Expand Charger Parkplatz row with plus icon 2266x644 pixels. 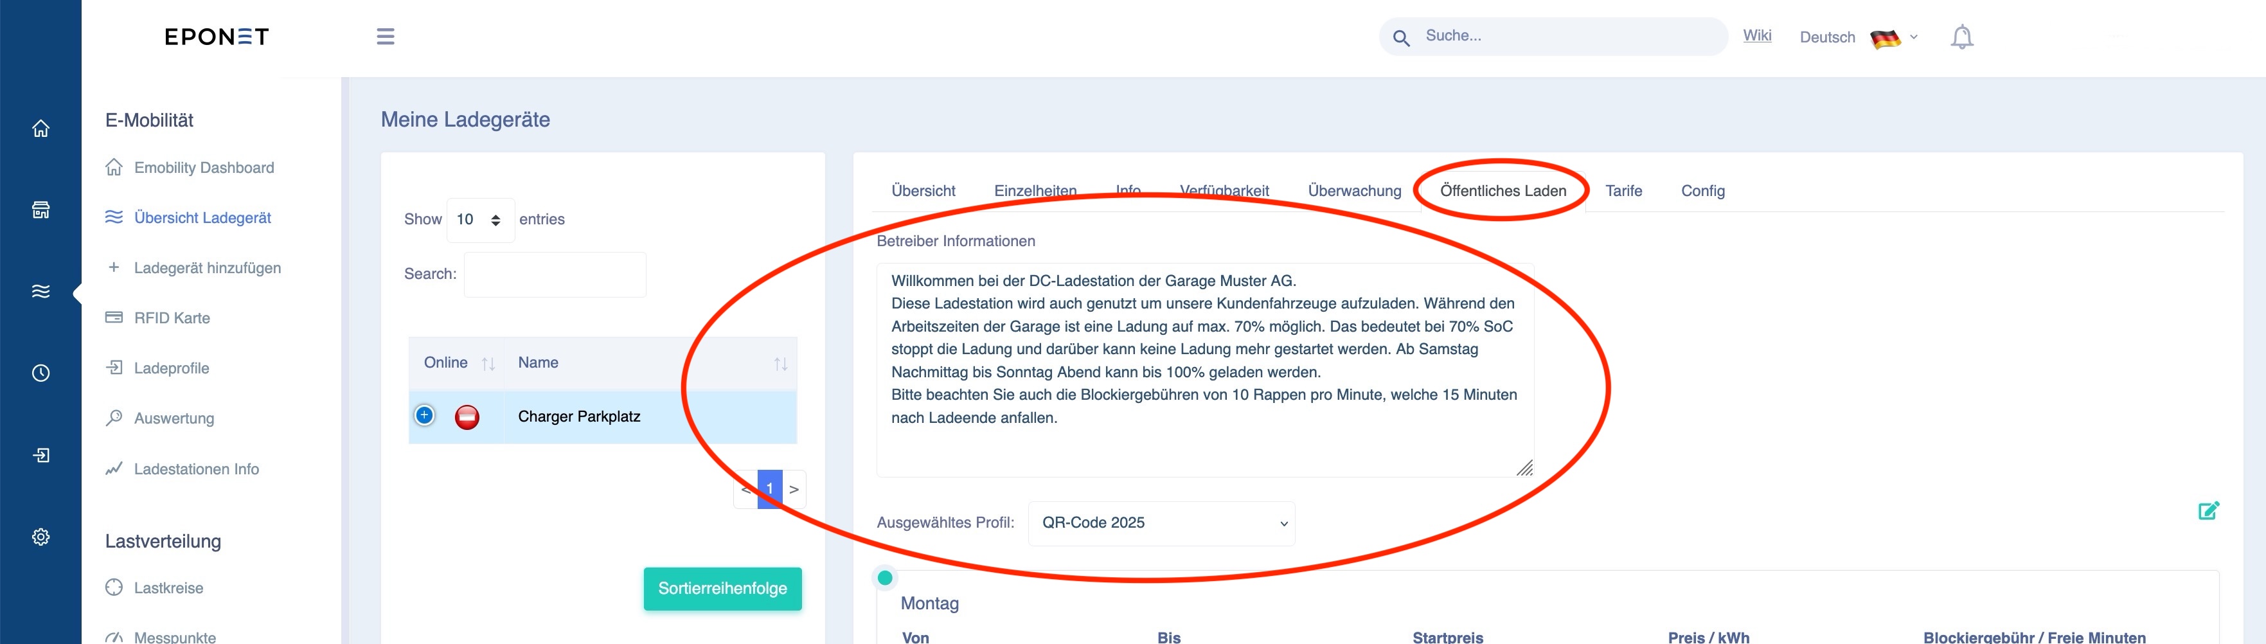(x=424, y=415)
